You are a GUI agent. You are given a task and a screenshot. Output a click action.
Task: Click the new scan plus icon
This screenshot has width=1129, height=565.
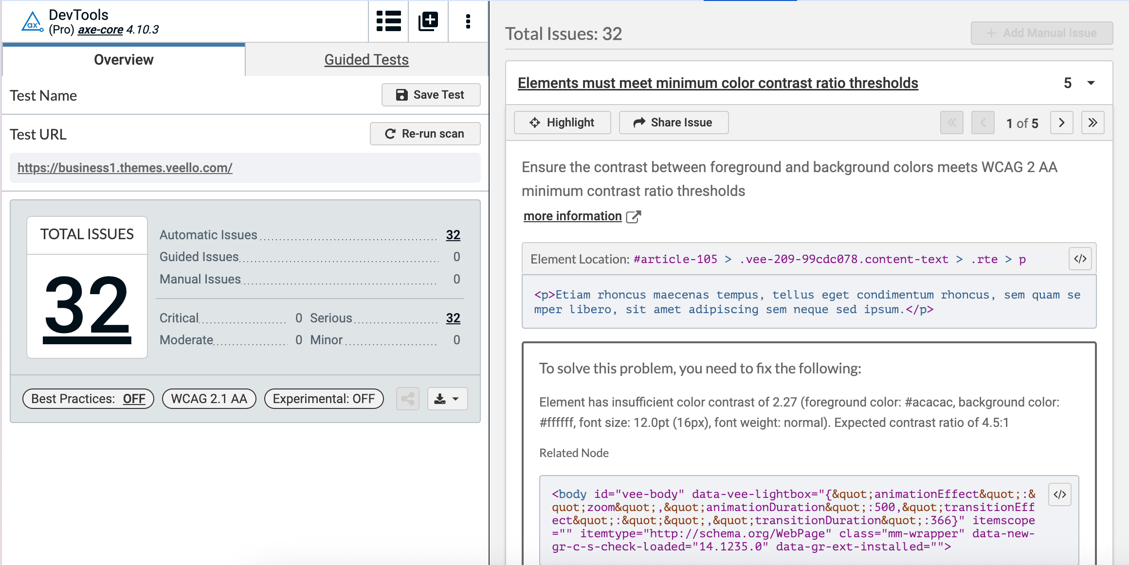click(428, 21)
